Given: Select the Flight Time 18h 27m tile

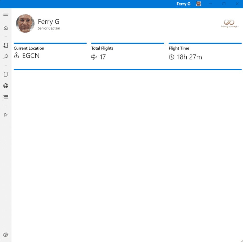Looking at the screenshot, I should pyautogui.click(x=205, y=53).
